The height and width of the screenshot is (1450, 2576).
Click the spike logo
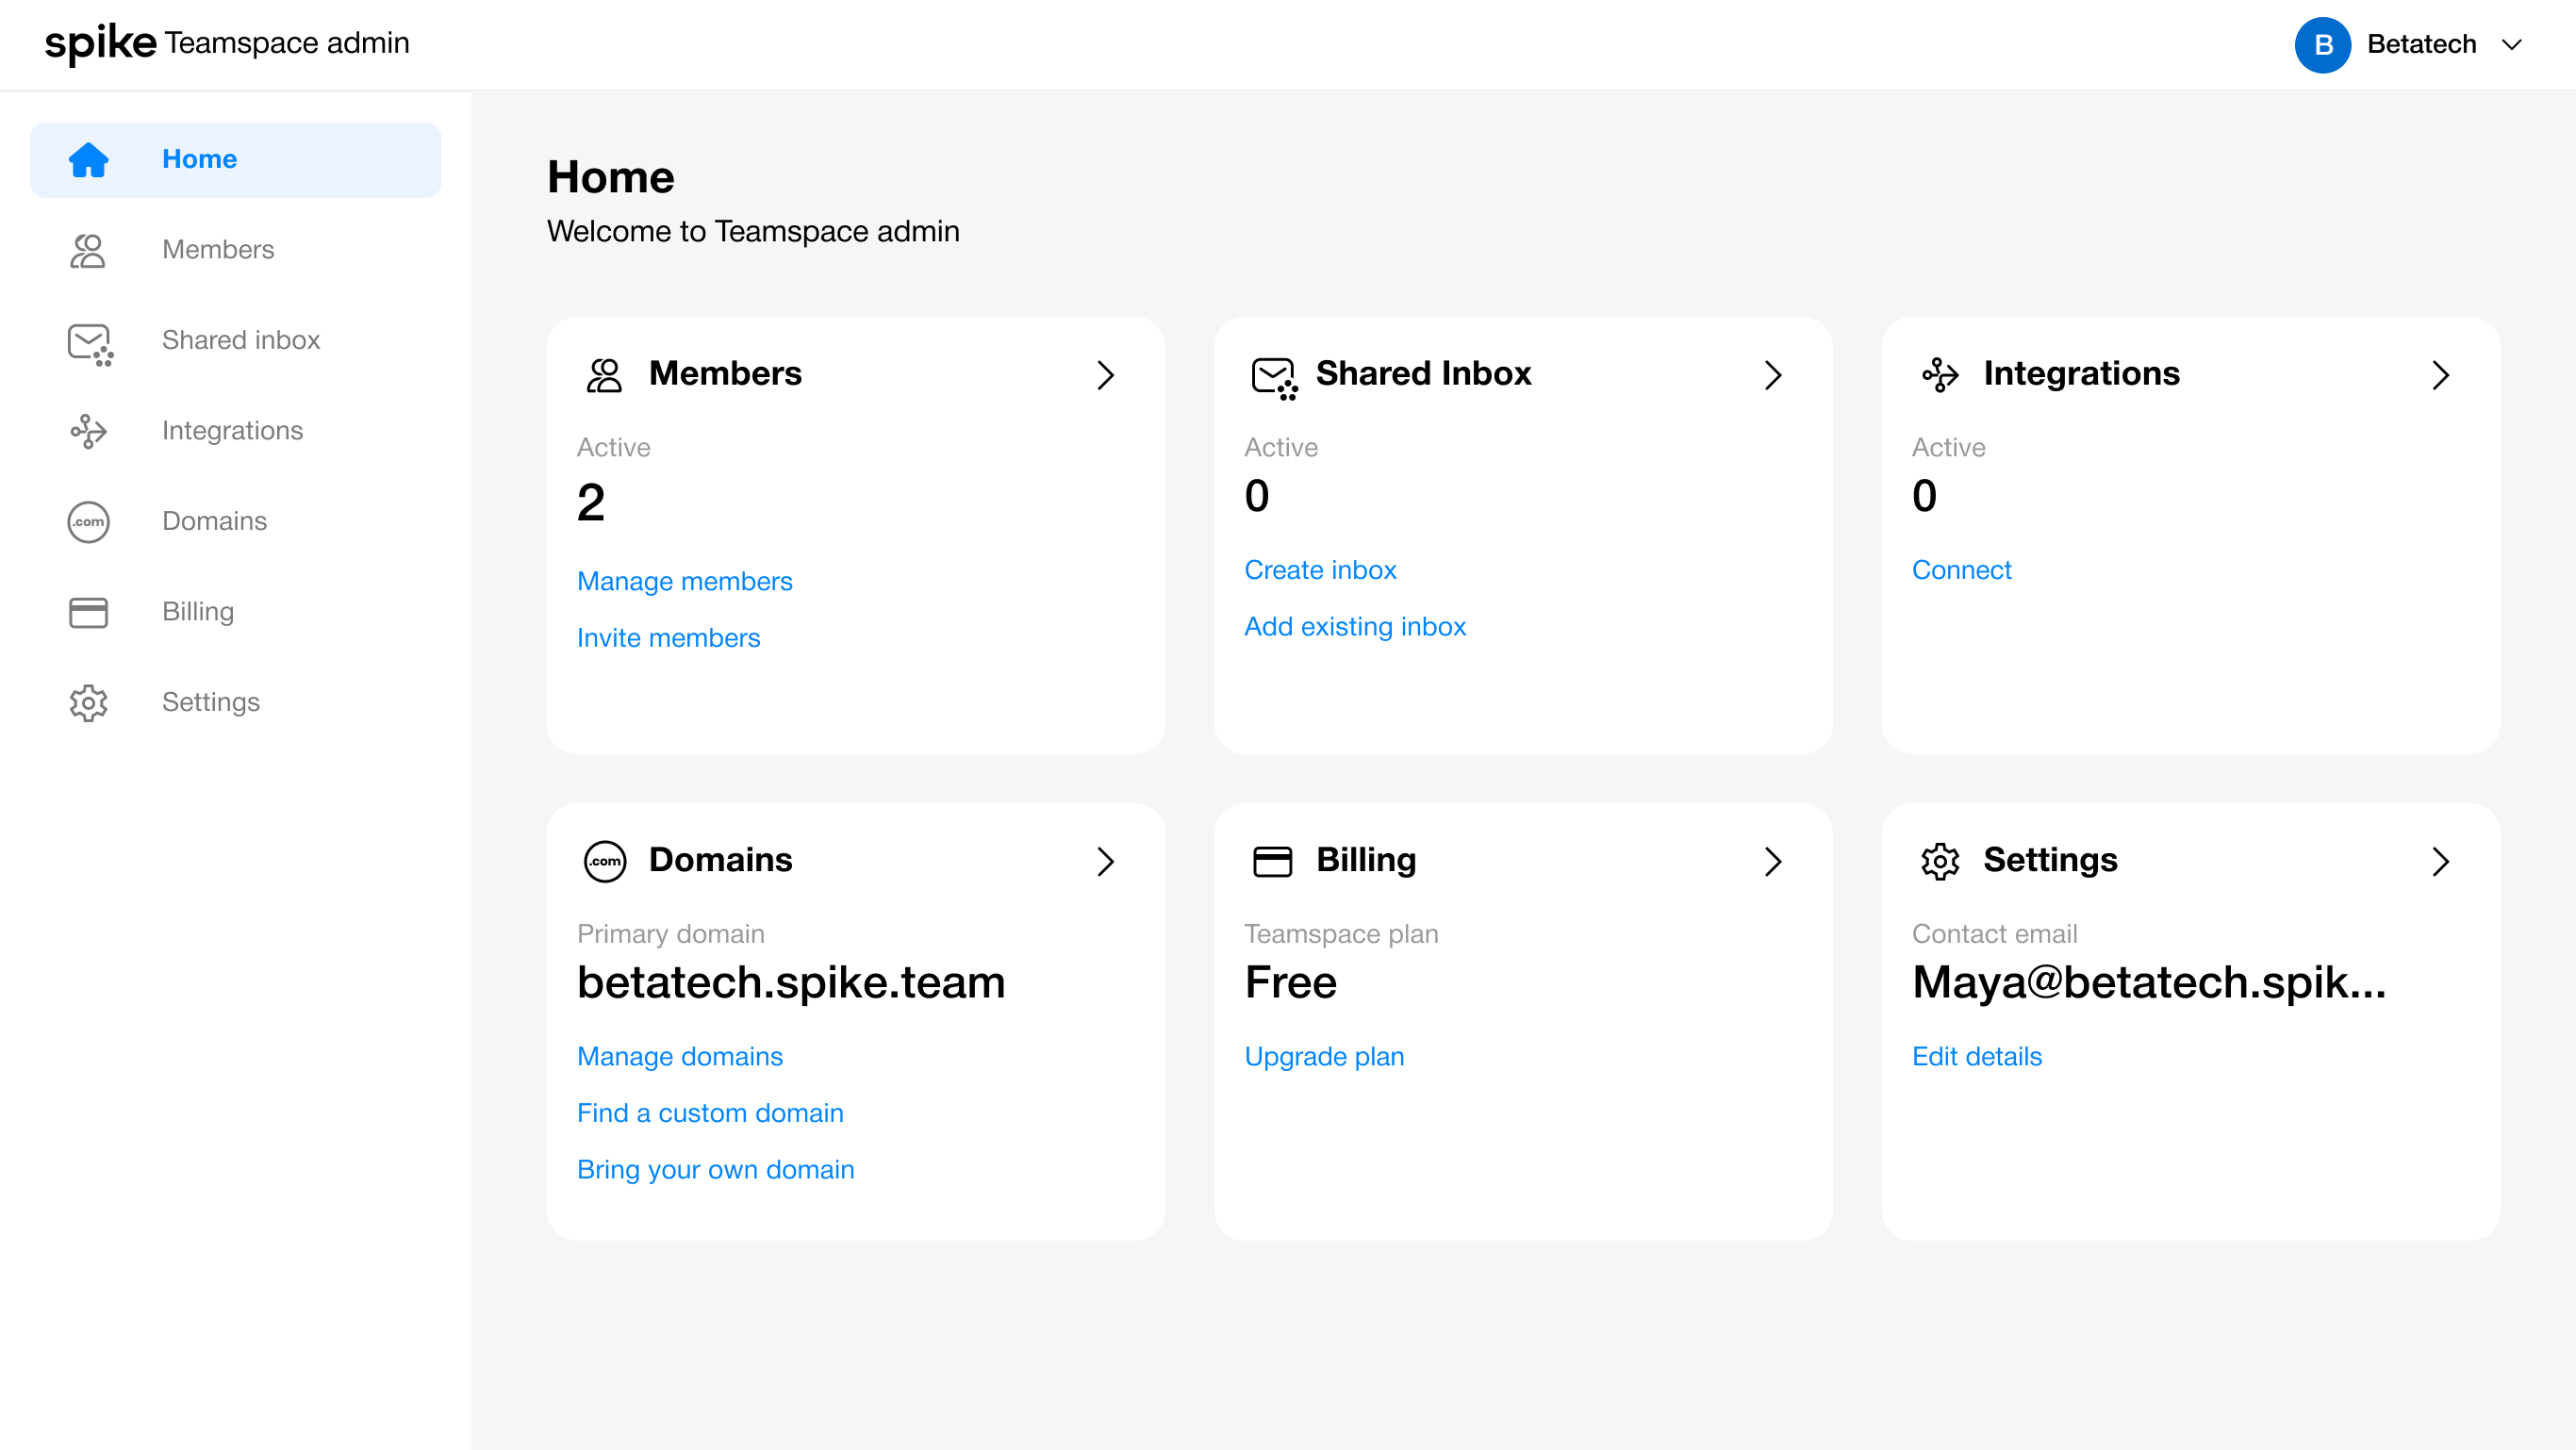(100, 43)
